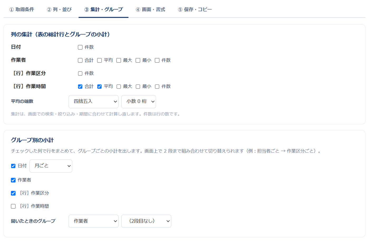Tick 最大 for the 作業者 row
The height and width of the screenshot is (243, 369).
coord(119,60)
